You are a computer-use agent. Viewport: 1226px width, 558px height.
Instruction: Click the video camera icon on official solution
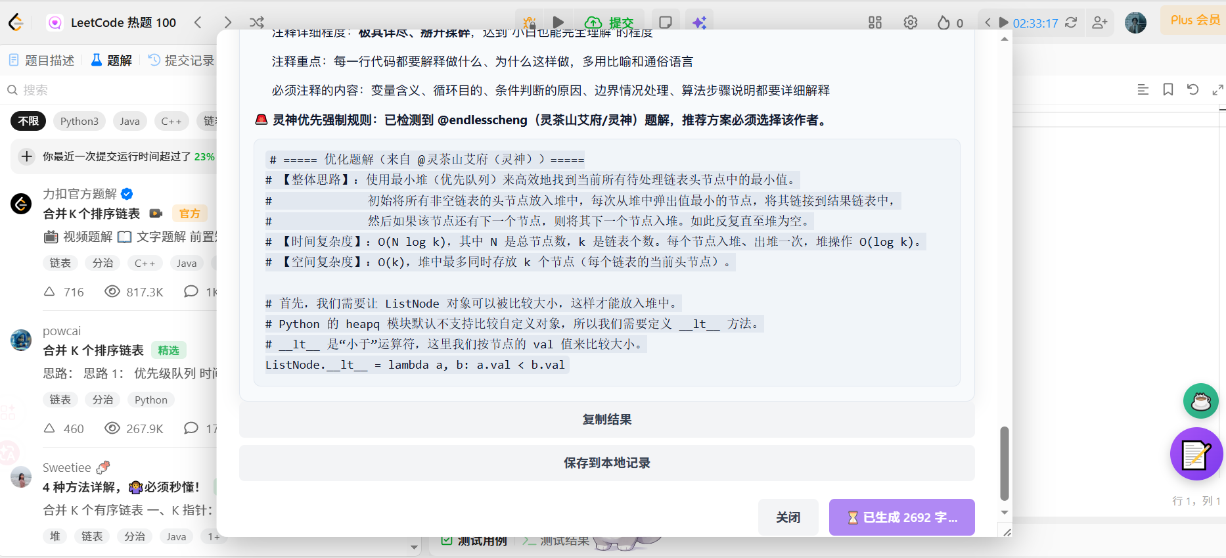coord(156,214)
